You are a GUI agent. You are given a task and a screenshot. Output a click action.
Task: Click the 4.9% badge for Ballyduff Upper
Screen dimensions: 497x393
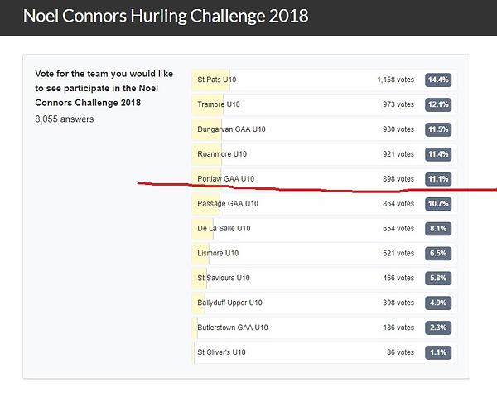click(438, 303)
